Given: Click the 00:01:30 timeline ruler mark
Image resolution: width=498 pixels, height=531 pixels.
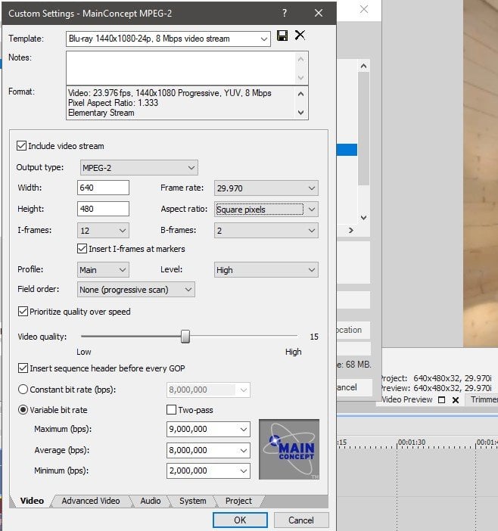Looking at the screenshot, I should (x=412, y=442).
